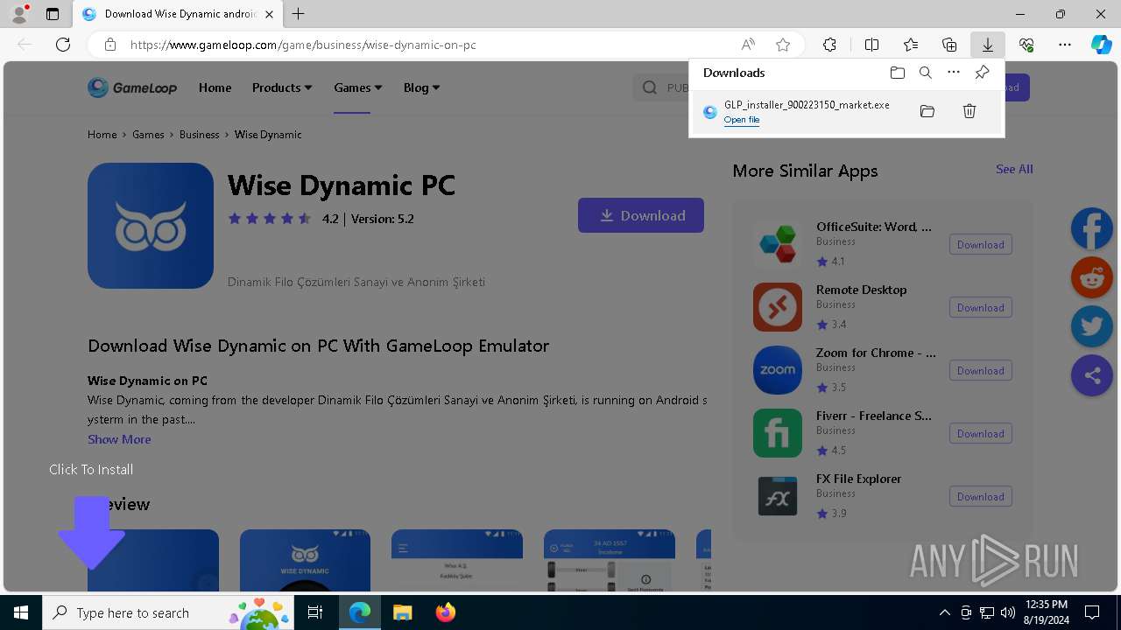Activate Read aloud icon in address bar

[748, 45]
